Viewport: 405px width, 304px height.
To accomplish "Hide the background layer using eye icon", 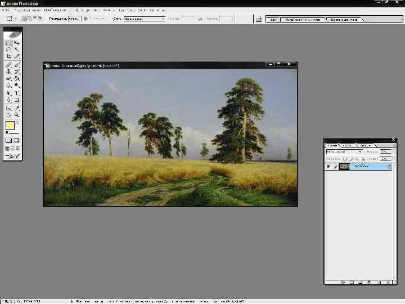I will 329,167.
